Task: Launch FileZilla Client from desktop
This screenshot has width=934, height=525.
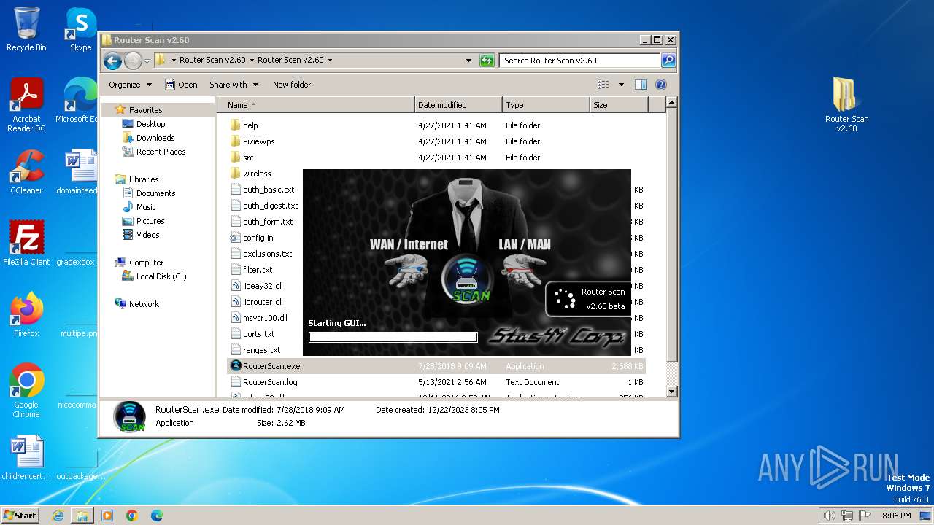Action: (26, 244)
